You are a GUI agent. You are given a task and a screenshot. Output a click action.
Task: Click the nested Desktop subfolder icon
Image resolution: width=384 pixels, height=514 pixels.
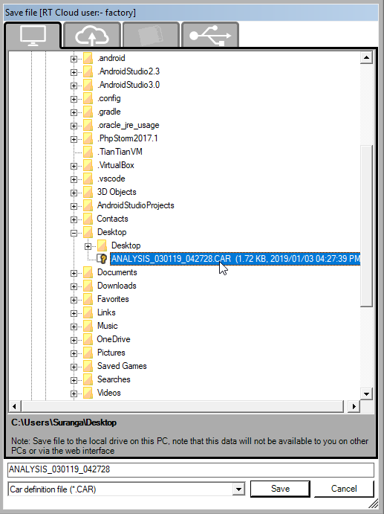pos(102,245)
